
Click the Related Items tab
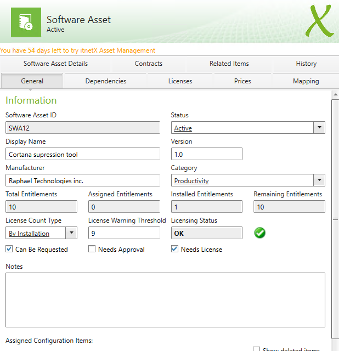point(229,64)
